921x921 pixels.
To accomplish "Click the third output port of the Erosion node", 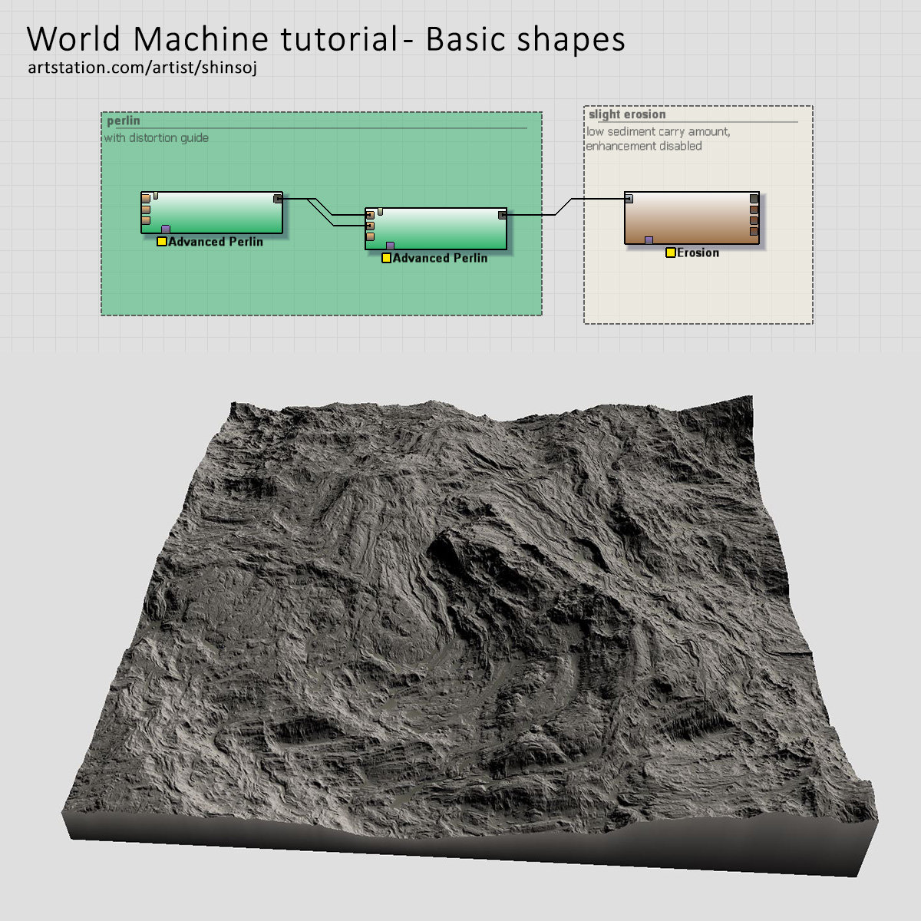I will [754, 220].
